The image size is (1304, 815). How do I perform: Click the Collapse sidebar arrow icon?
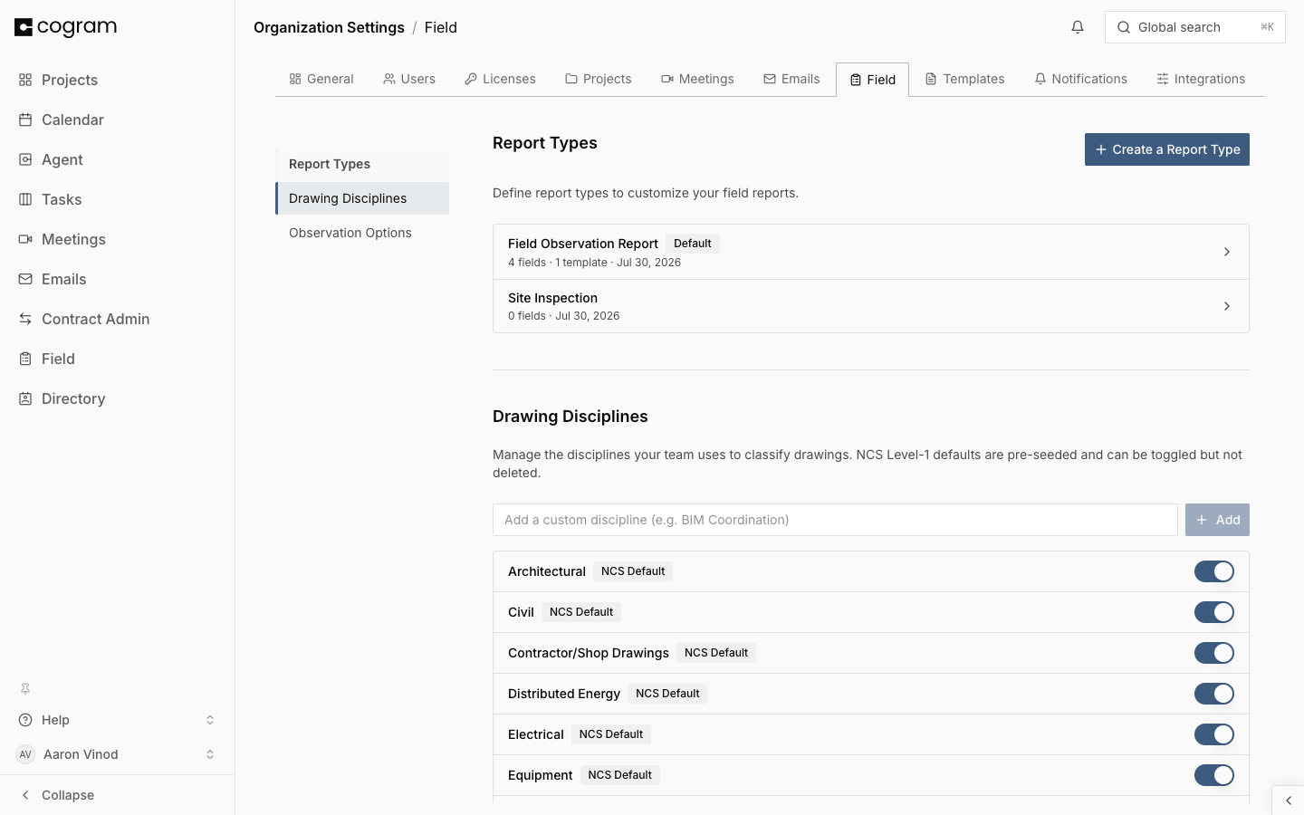[x=25, y=795]
